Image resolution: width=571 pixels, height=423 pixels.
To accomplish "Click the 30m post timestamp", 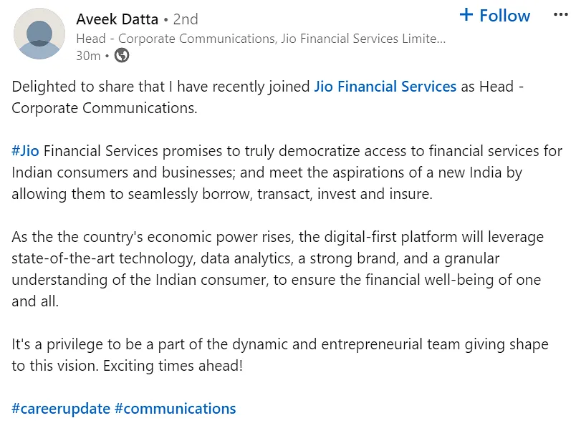I will coord(88,56).
